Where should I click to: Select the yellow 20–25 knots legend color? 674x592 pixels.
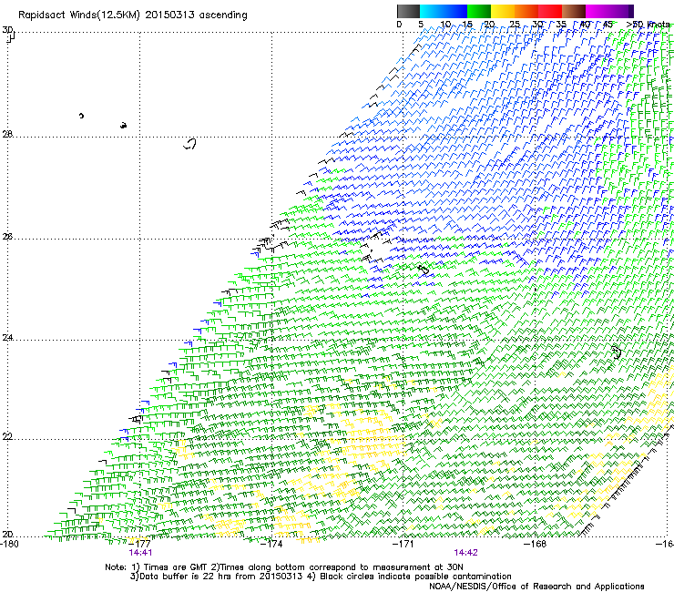[503, 11]
